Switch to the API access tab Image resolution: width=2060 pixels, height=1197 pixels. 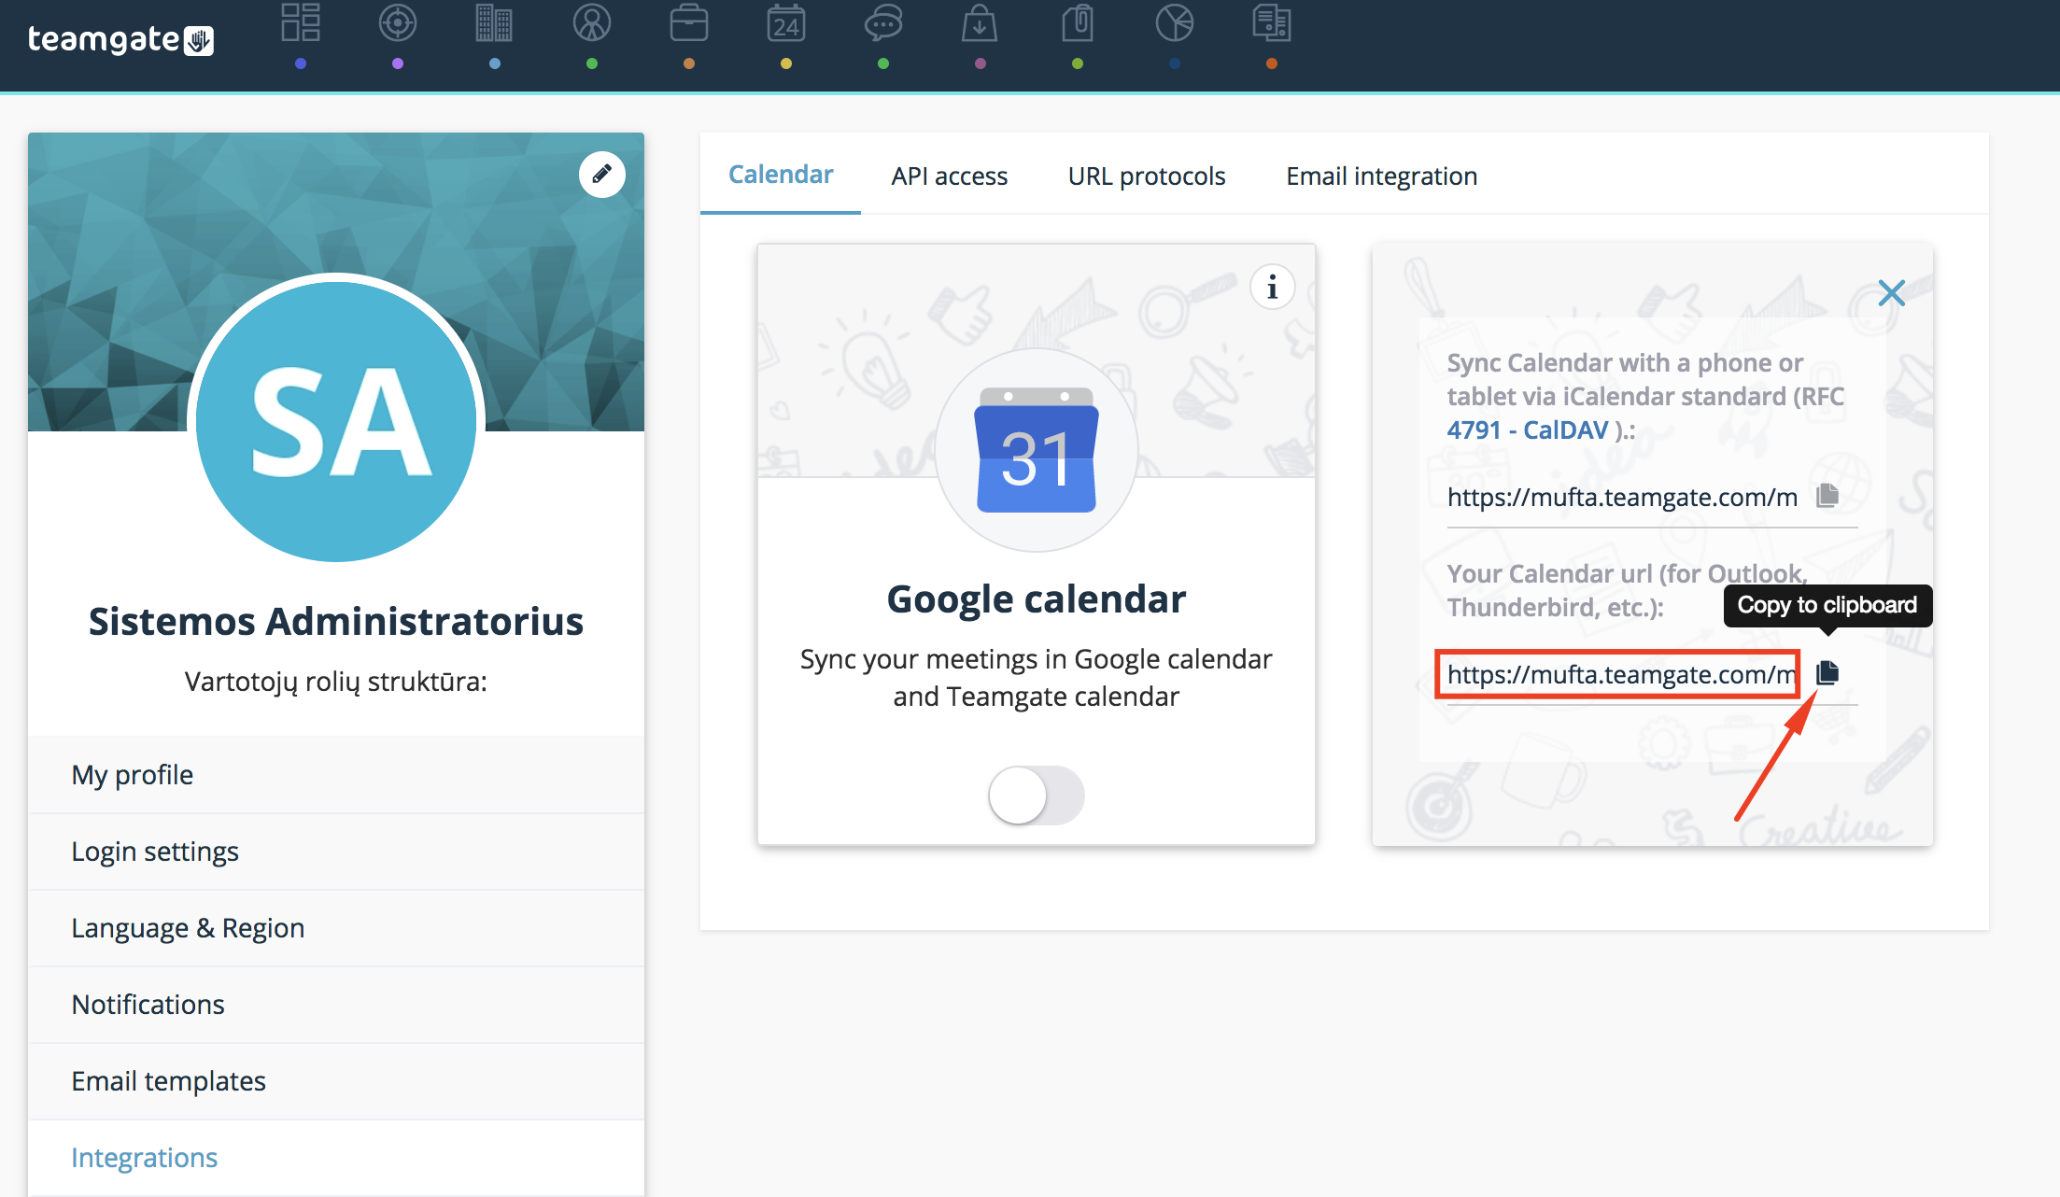coord(950,176)
